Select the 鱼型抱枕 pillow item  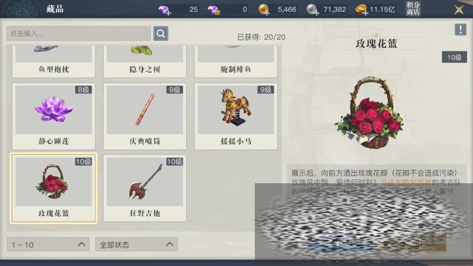pyautogui.click(x=54, y=61)
